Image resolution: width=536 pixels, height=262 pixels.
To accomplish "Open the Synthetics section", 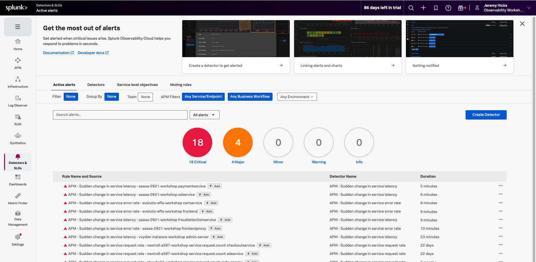I will coord(18,138).
